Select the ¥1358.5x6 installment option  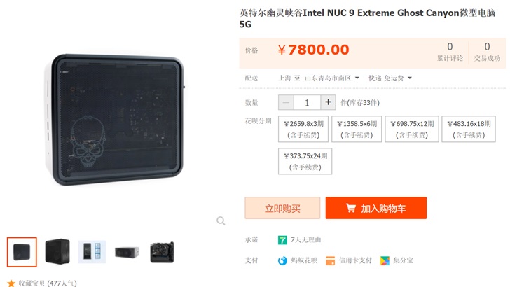(357, 129)
